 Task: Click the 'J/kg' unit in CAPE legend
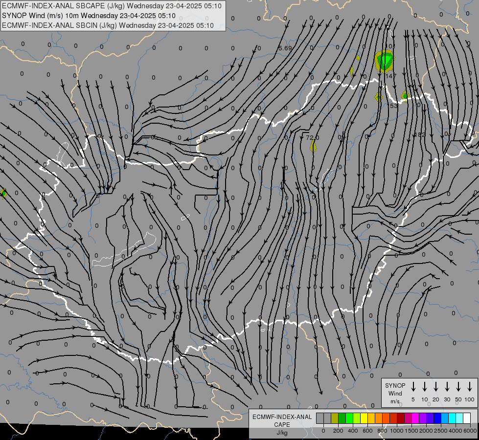tap(282, 433)
